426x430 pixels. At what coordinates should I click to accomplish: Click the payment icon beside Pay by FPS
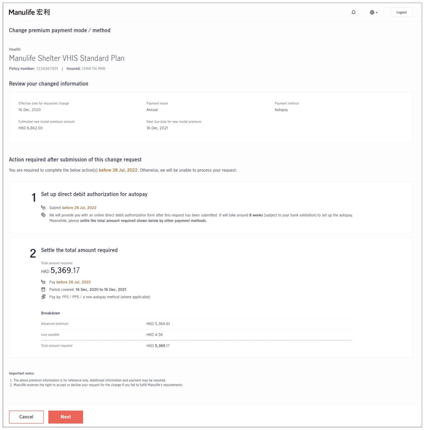tap(43, 297)
